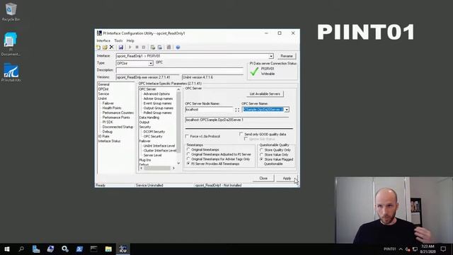Image resolution: width=453 pixels, height=255 pixels.
Task: Open PowerShell from the taskbar
Action: coord(79,249)
